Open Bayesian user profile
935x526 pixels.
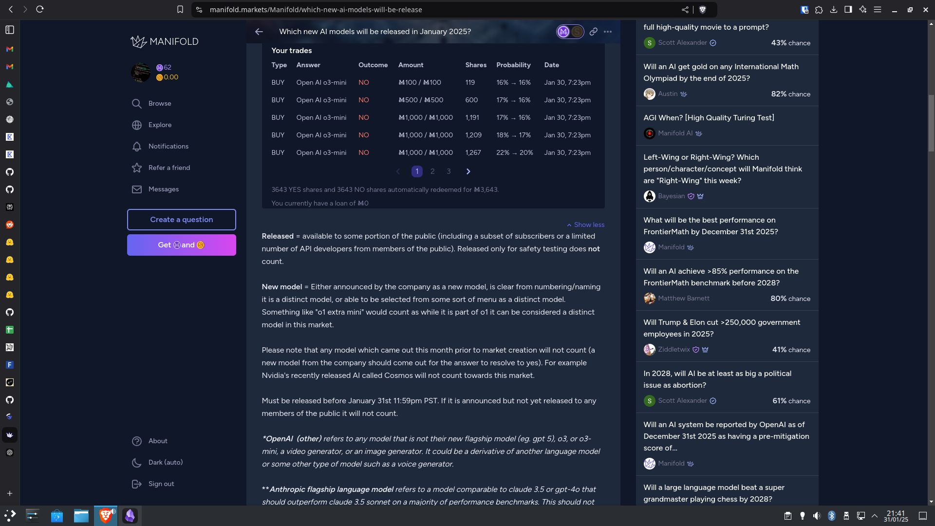coord(671,196)
